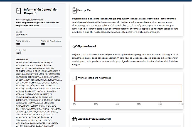The width and height of the screenshot is (192, 128).
Task: Click the 80% axis label on the chart
Action: (x=160, y=104)
